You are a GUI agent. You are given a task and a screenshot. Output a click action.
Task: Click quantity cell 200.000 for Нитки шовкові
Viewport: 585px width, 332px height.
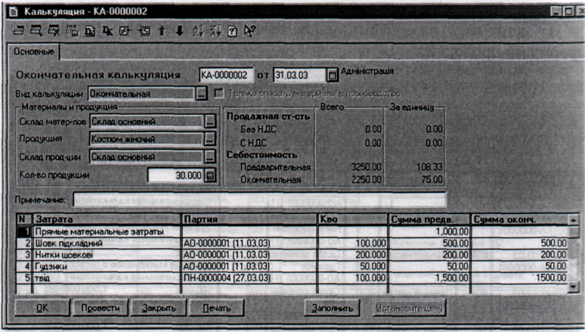[x=352, y=255]
